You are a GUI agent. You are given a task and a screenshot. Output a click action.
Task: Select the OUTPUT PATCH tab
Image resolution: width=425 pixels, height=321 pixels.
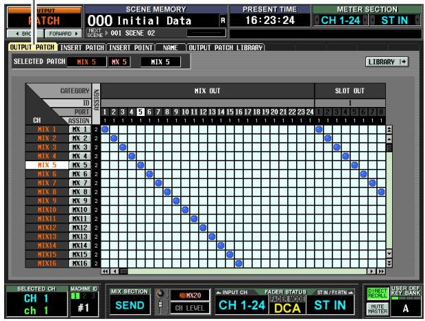tap(32, 47)
